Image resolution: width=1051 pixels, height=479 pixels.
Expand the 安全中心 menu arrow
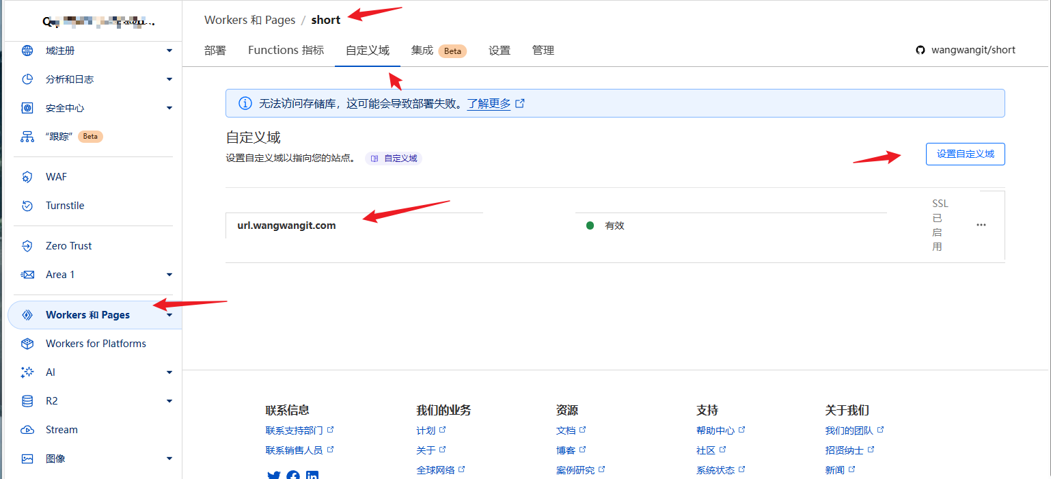pos(169,108)
